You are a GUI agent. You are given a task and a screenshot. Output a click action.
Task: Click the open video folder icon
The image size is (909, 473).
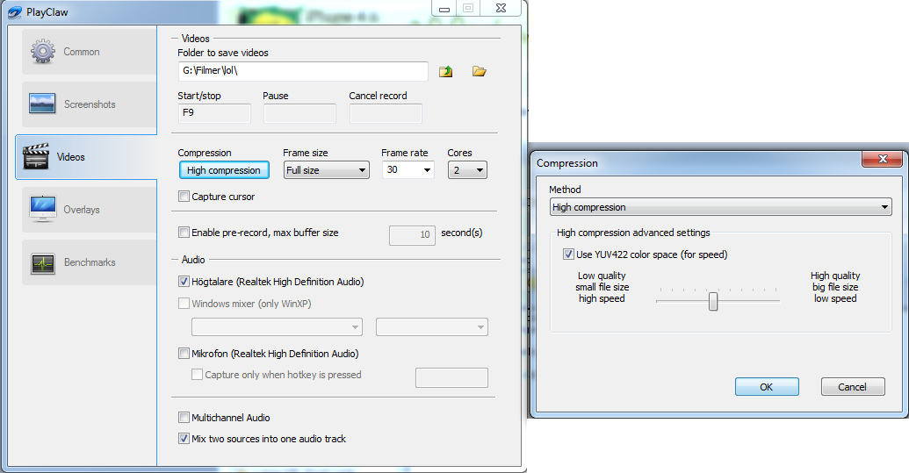(446, 71)
